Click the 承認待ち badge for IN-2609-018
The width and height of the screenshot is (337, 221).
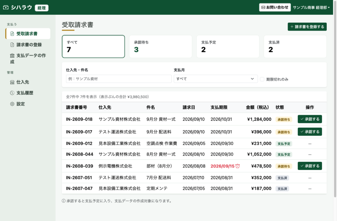tap(284, 119)
